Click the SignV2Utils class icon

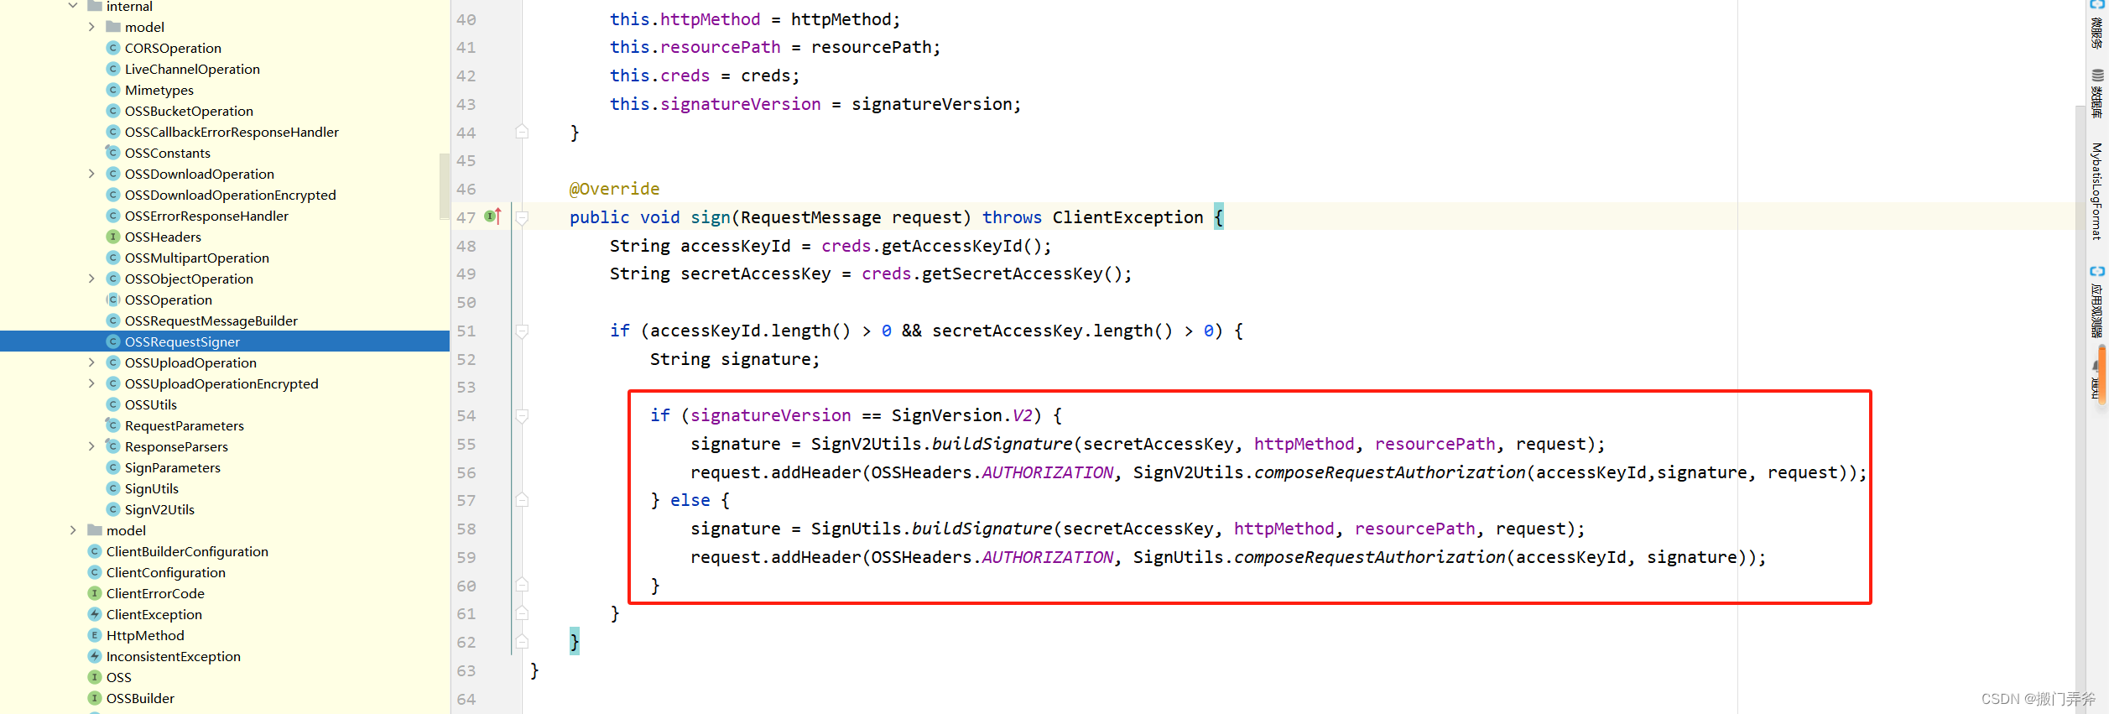click(113, 509)
